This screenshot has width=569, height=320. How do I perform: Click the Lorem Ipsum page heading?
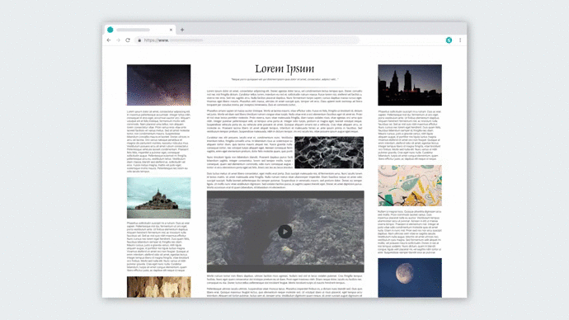[284, 68]
